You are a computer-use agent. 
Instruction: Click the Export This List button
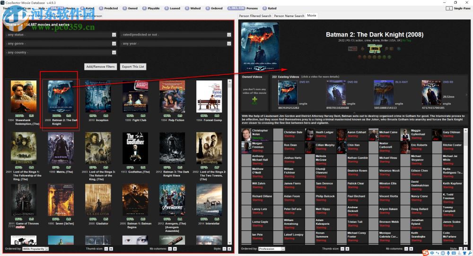pos(133,66)
